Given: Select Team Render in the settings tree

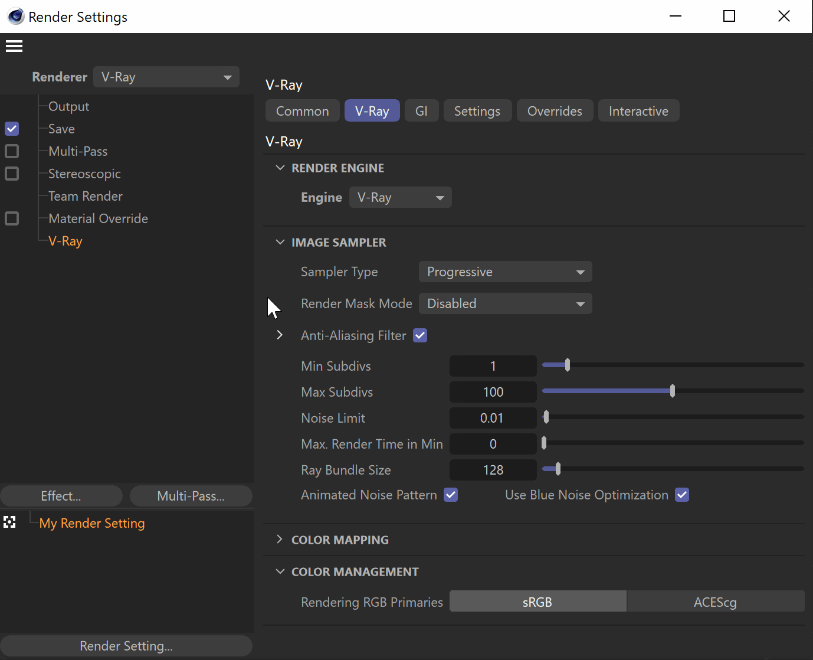Looking at the screenshot, I should [86, 196].
